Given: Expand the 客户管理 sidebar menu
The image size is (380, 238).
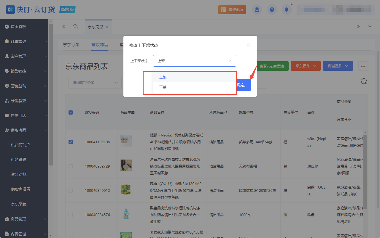Looking at the screenshot, I should click(24, 56).
